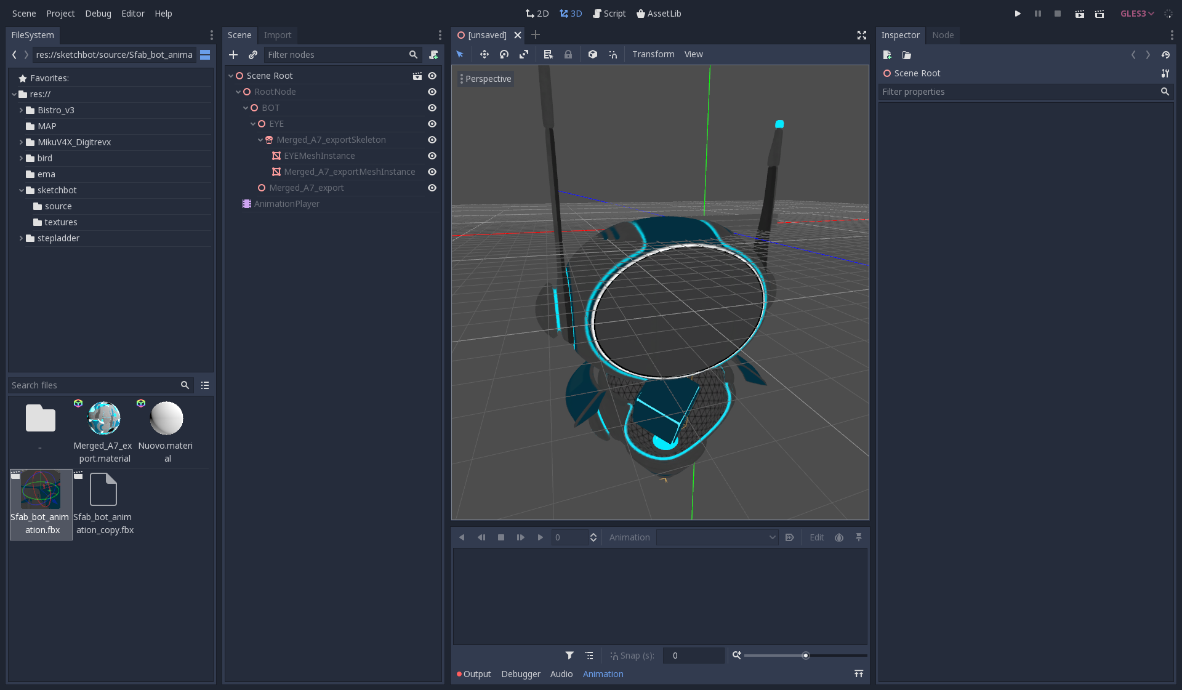Select the Move mode tool
Image resolution: width=1182 pixels, height=690 pixels.
(484, 54)
